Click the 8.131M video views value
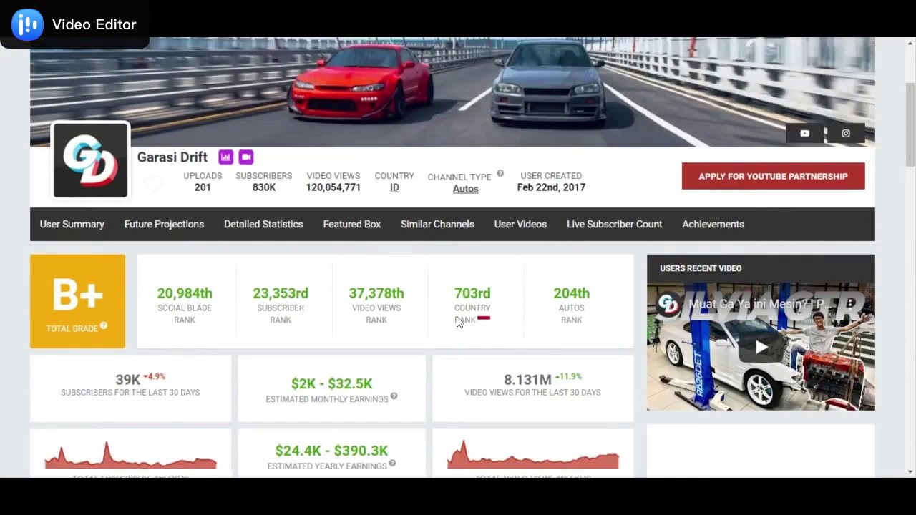The width and height of the screenshot is (916, 515). pyautogui.click(x=527, y=379)
